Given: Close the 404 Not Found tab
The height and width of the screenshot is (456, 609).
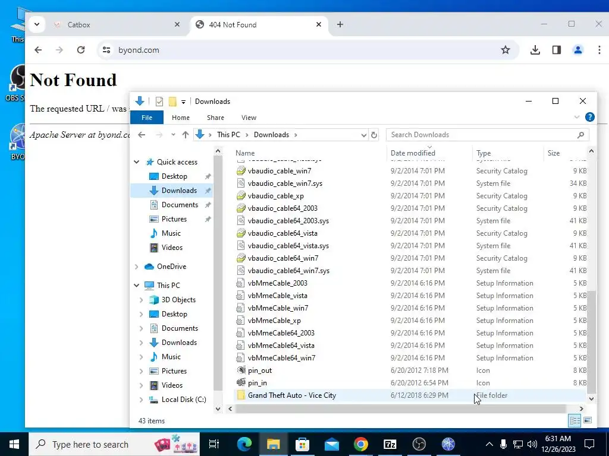Looking at the screenshot, I should (319, 24).
